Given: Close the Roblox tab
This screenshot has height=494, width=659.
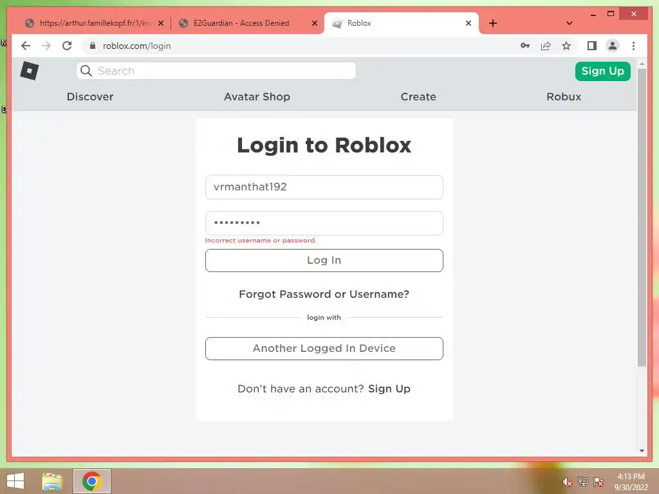Looking at the screenshot, I should pos(469,23).
